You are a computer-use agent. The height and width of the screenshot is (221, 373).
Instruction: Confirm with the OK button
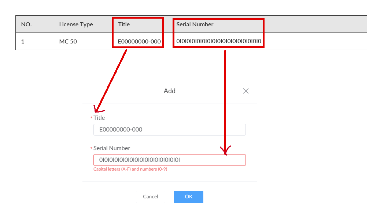click(x=188, y=197)
